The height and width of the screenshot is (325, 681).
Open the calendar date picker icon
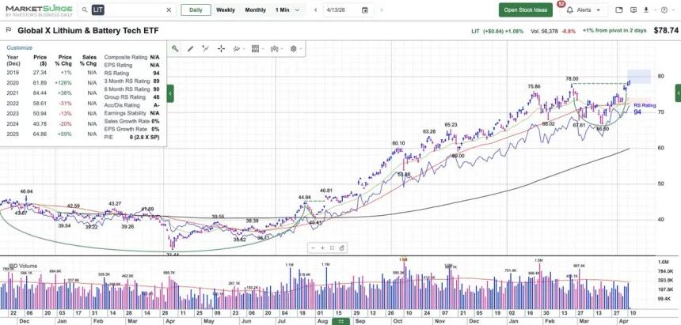(365, 9)
